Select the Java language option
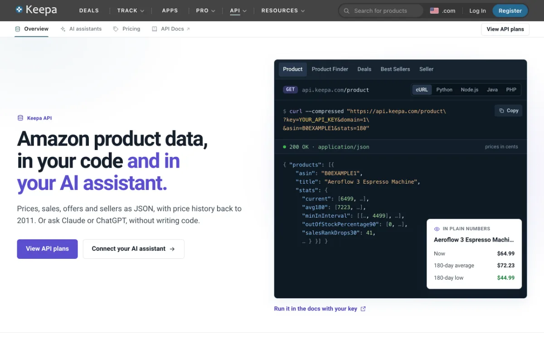The image size is (544, 340). (492, 90)
